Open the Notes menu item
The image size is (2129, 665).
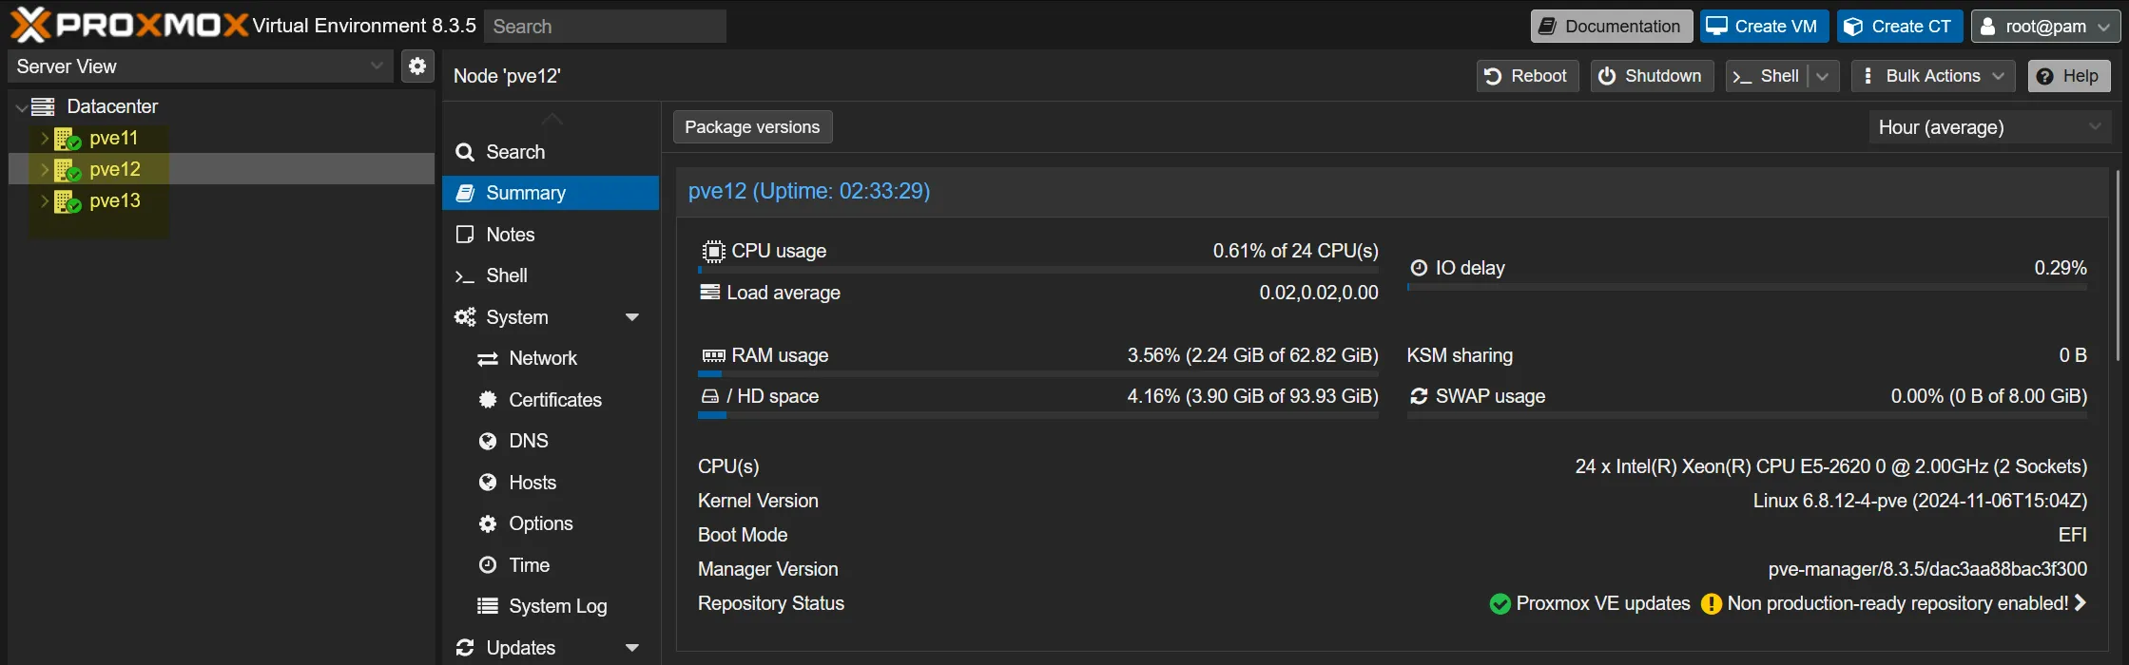click(511, 235)
